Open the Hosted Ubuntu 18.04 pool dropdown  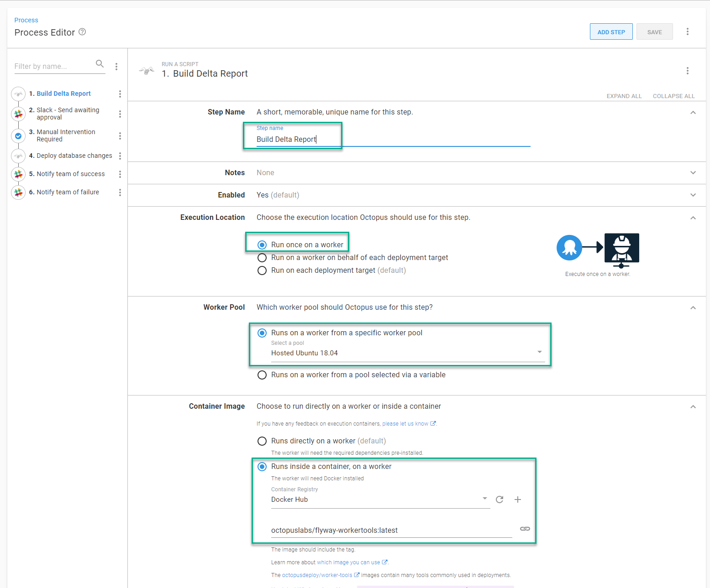(x=539, y=352)
